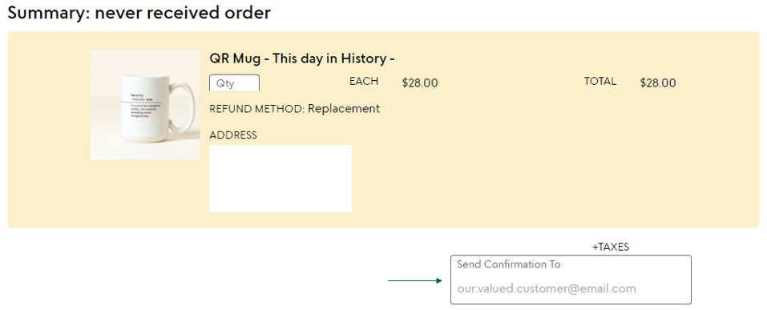
Task: Select the Replacement refund method text
Action: point(344,109)
